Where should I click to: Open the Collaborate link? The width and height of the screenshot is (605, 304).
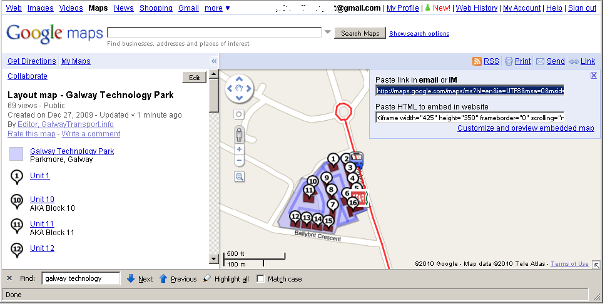28,76
